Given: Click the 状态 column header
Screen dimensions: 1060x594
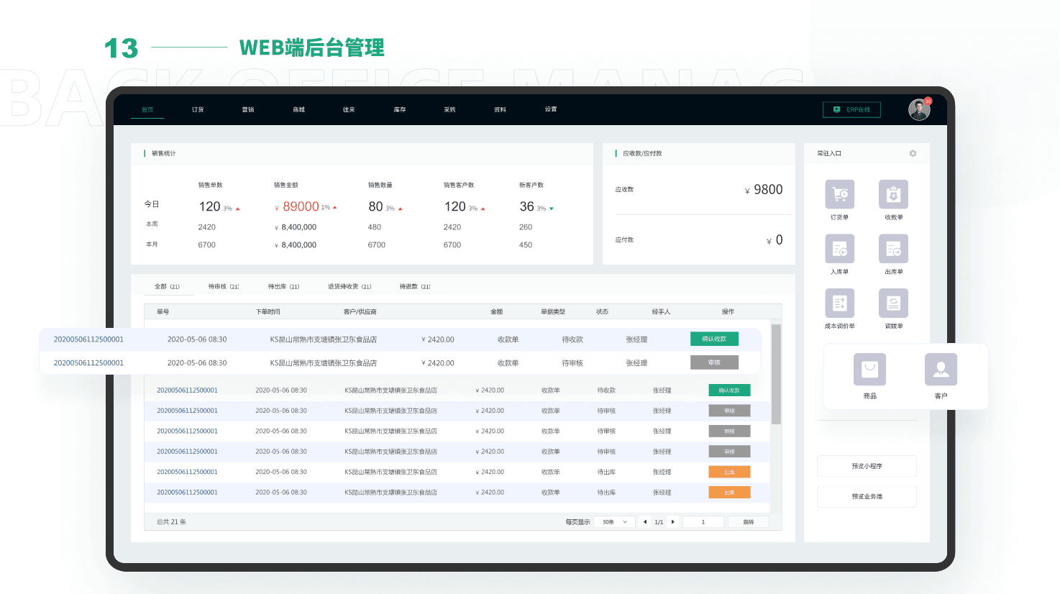Looking at the screenshot, I should point(602,311).
